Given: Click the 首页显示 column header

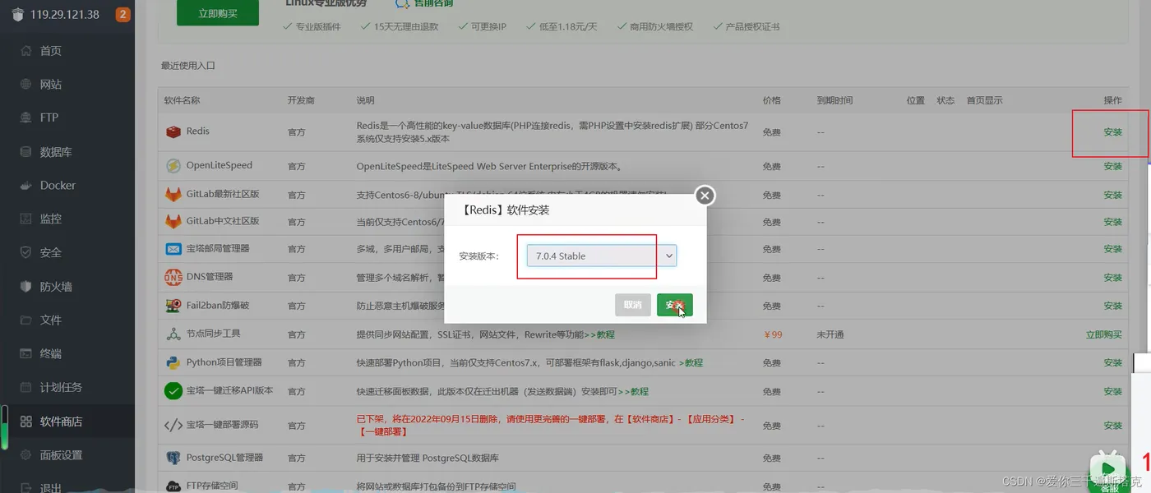Looking at the screenshot, I should click(984, 100).
